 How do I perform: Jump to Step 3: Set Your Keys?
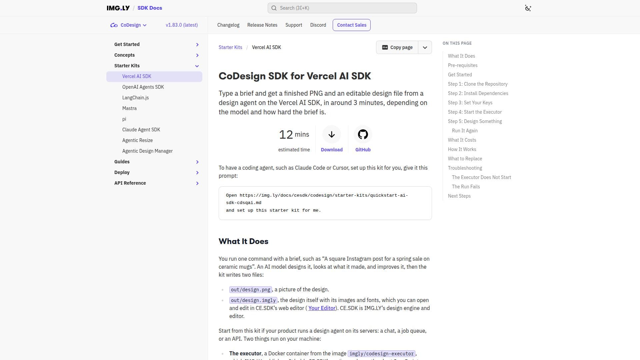[x=470, y=103]
